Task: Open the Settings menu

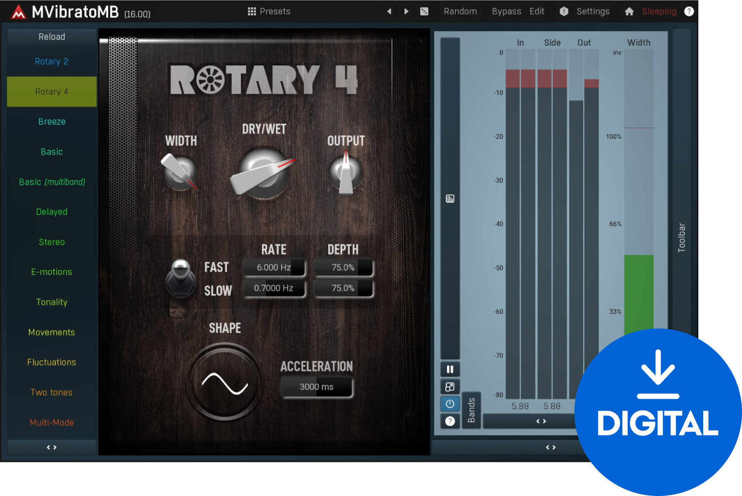Action: pos(593,11)
